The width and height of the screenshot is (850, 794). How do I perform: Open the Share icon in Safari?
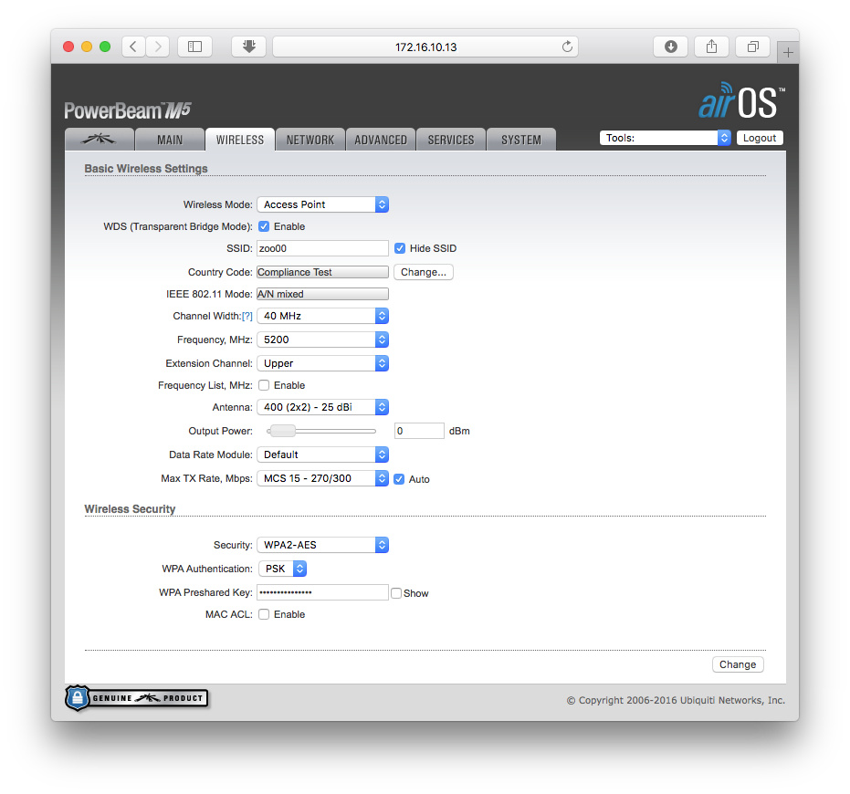point(712,47)
